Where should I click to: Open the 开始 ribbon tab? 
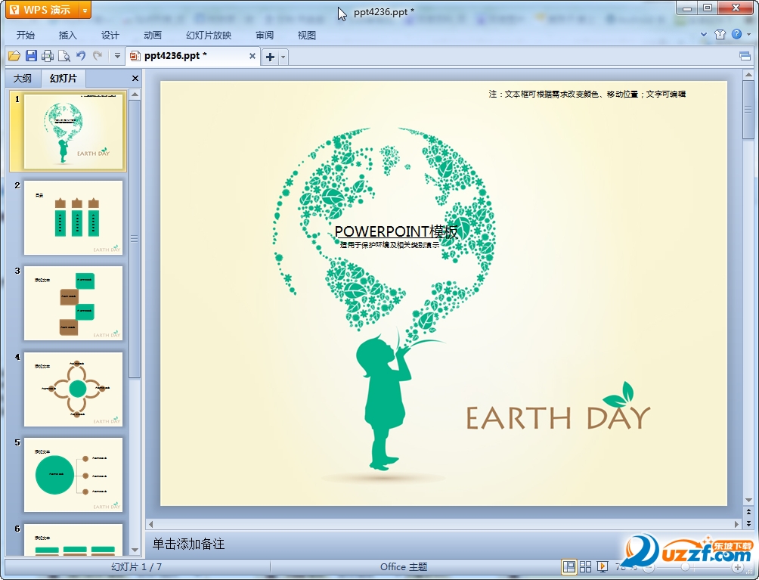pyautogui.click(x=25, y=36)
